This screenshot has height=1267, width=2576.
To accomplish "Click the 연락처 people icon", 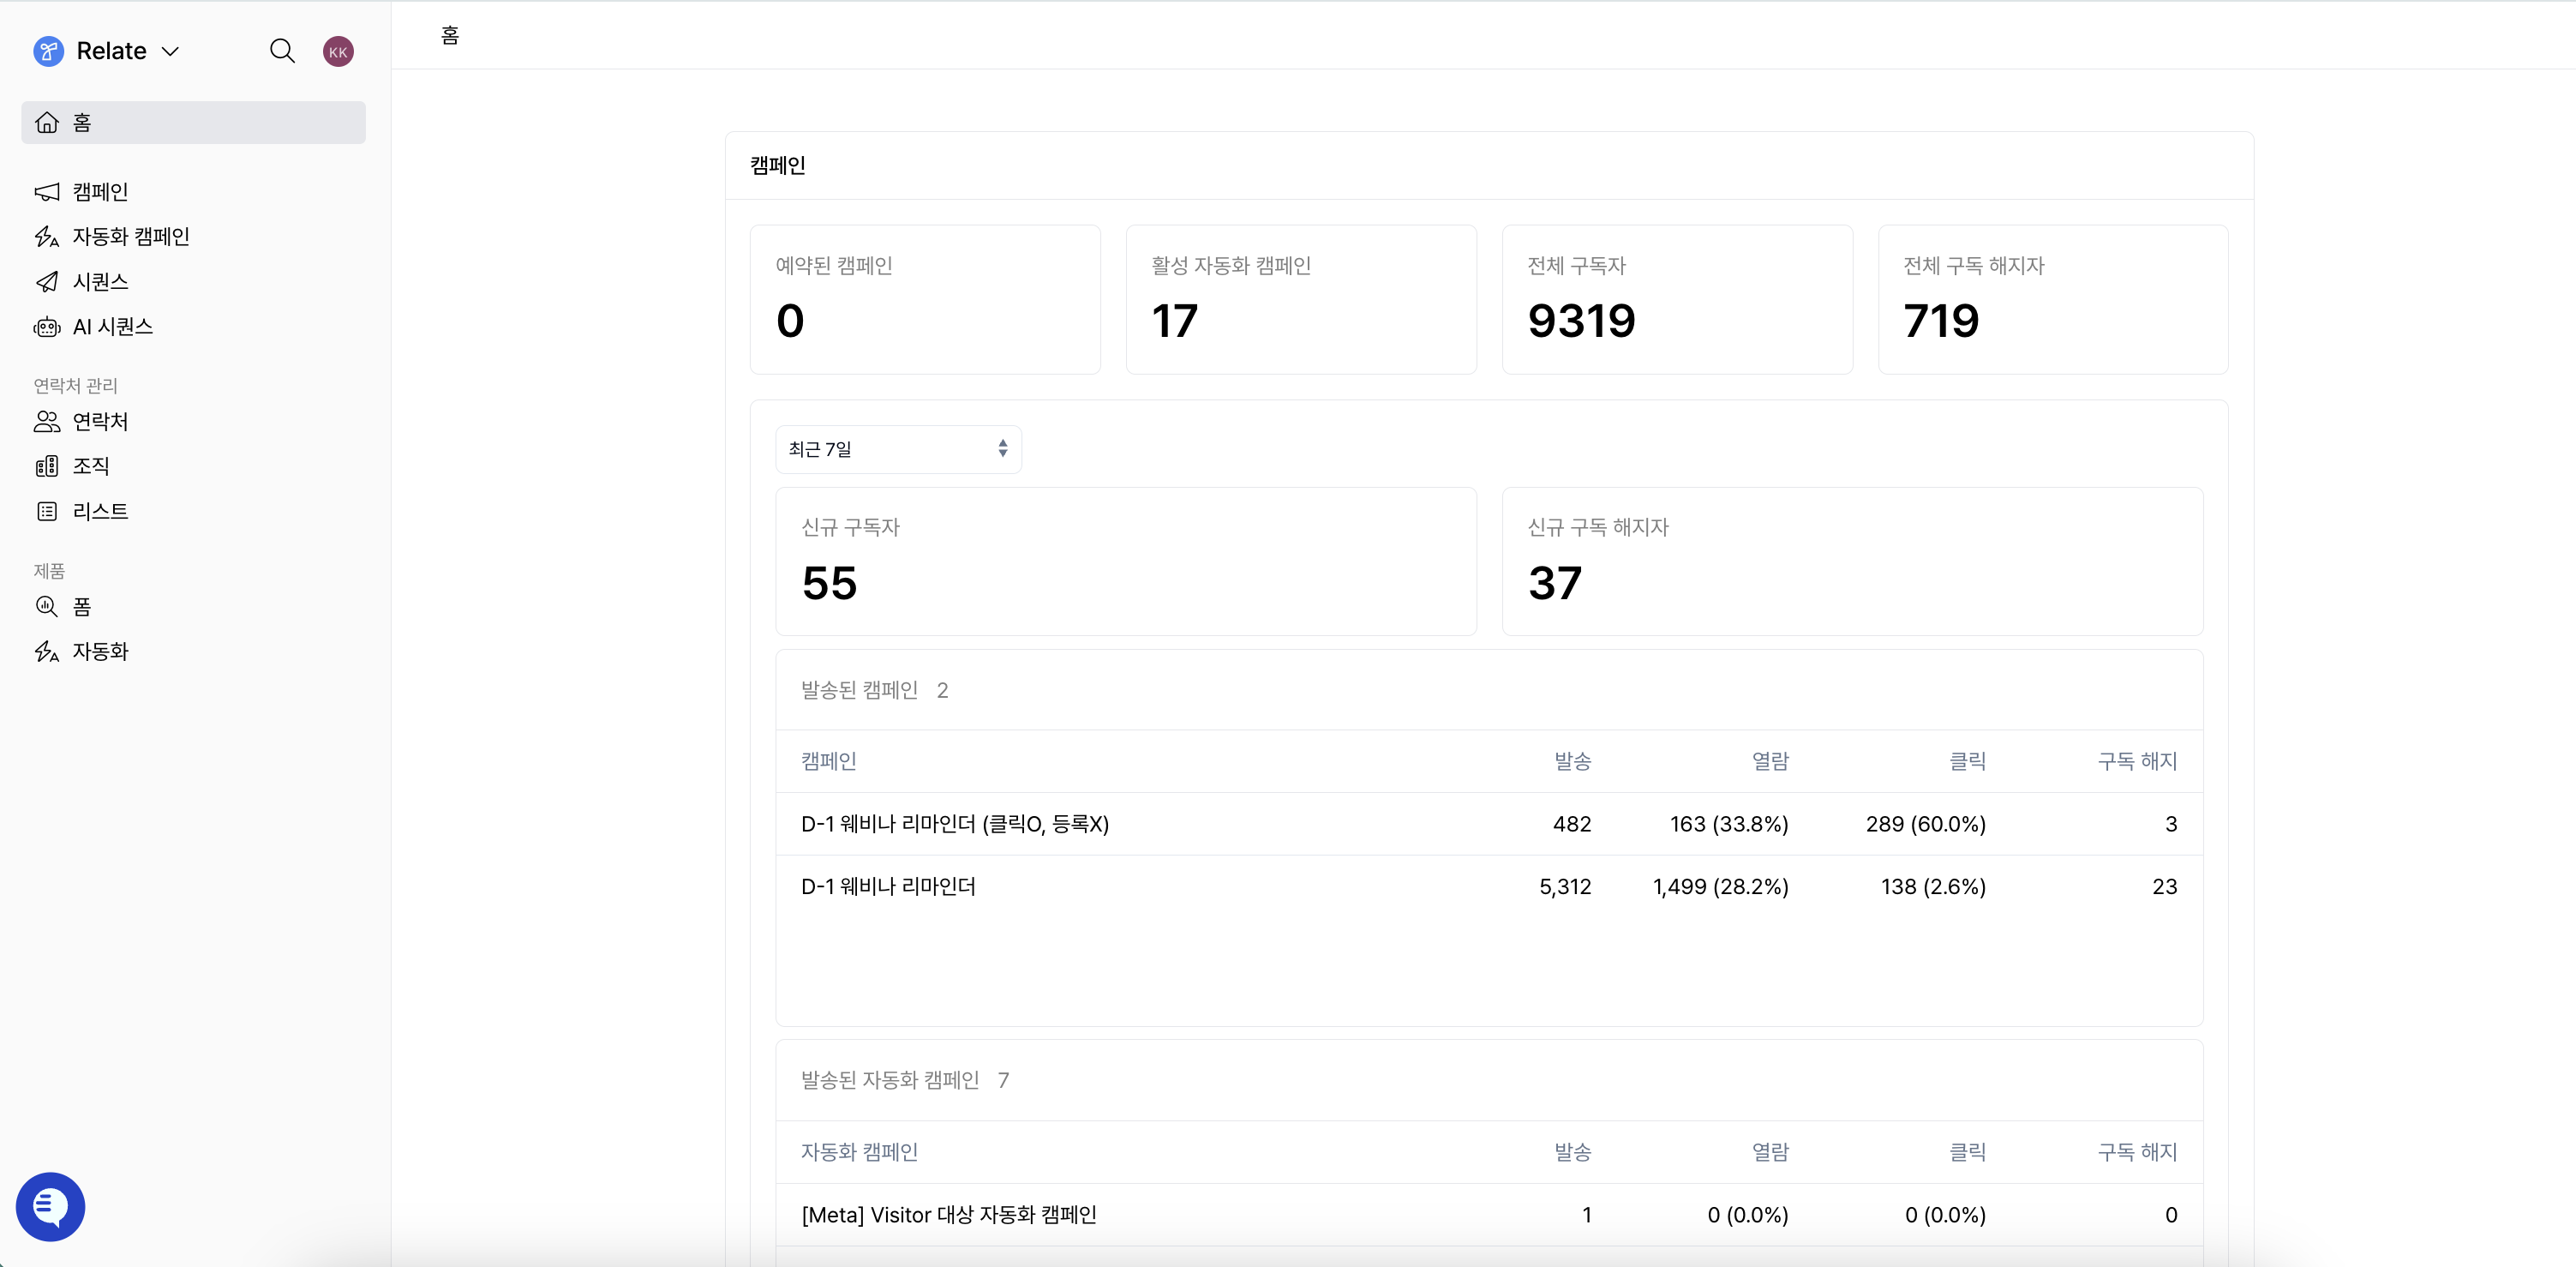I will pyautogui.click(x=47, y=422).
